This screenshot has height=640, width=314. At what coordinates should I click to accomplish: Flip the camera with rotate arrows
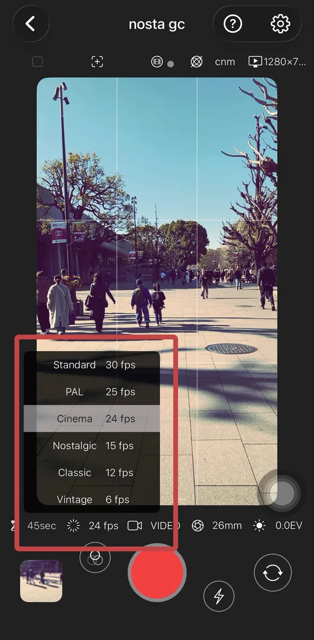273,573
